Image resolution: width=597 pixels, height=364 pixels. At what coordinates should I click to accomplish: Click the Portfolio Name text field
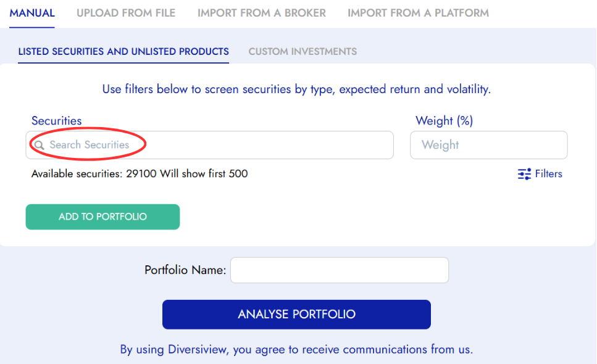pyautogui.click(x=340, y=270)
